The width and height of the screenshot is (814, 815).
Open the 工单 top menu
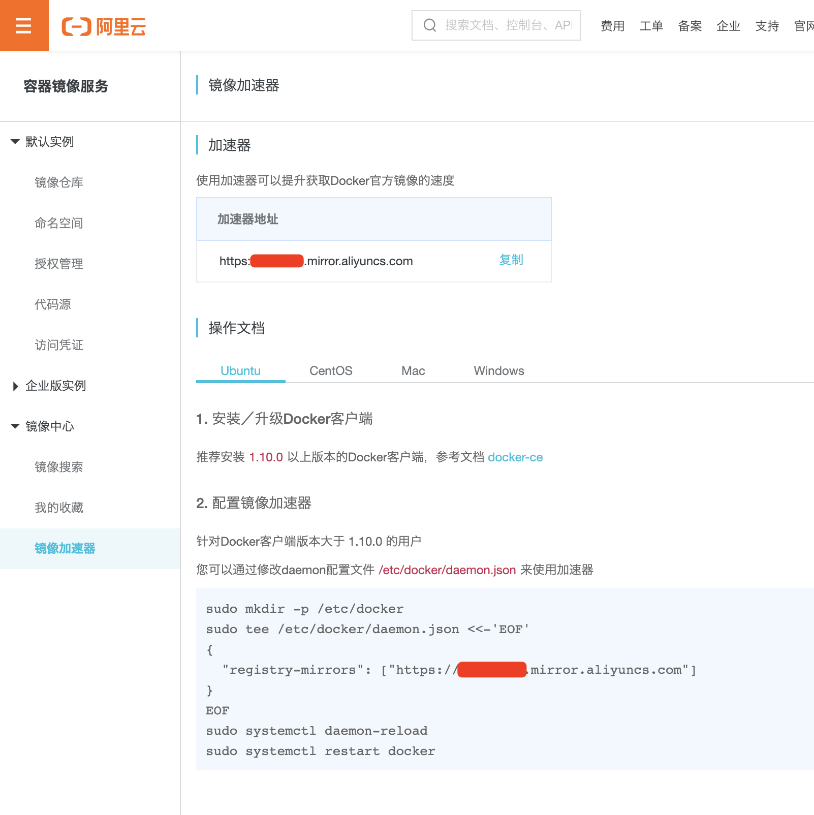pos(651,26)
